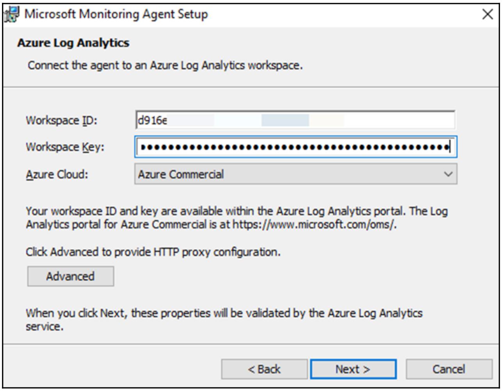Close the Microsoft Monitoring Agent Setup window
This screenshot has height=391, width=502.
[488, 14]
